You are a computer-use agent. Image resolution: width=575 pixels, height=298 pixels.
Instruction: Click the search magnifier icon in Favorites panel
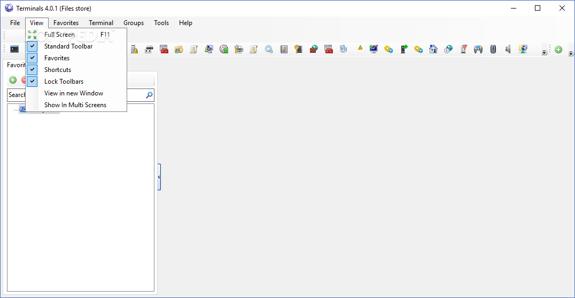(149, 95)
